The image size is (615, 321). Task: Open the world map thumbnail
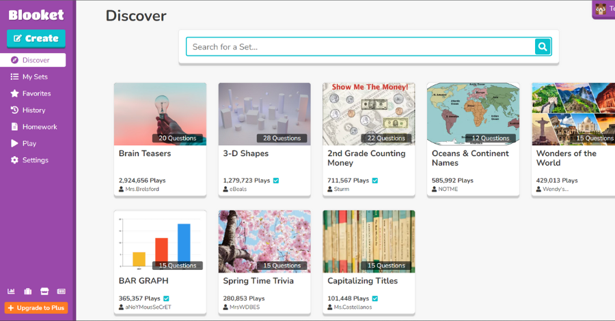click(x=473, y=114)
